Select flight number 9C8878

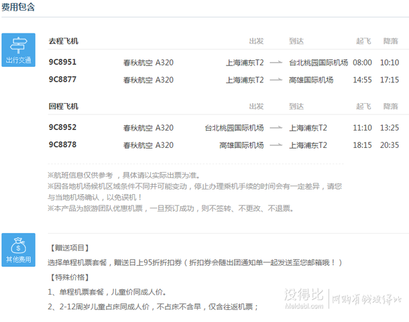click(x=62, y=145)
